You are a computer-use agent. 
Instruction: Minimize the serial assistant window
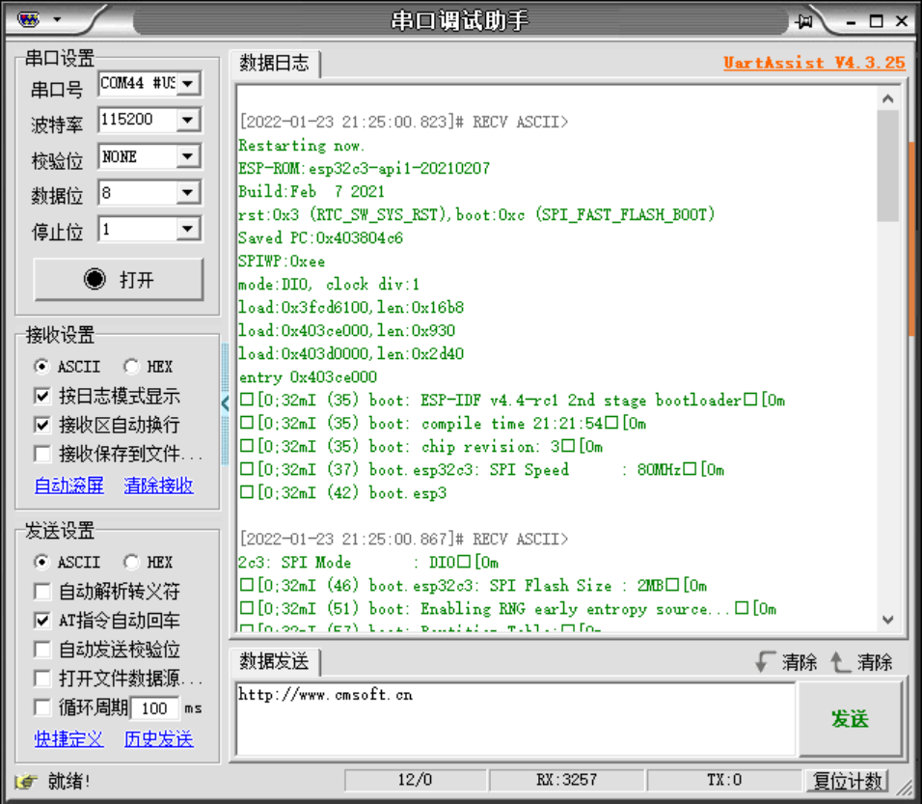click(851, 22)
